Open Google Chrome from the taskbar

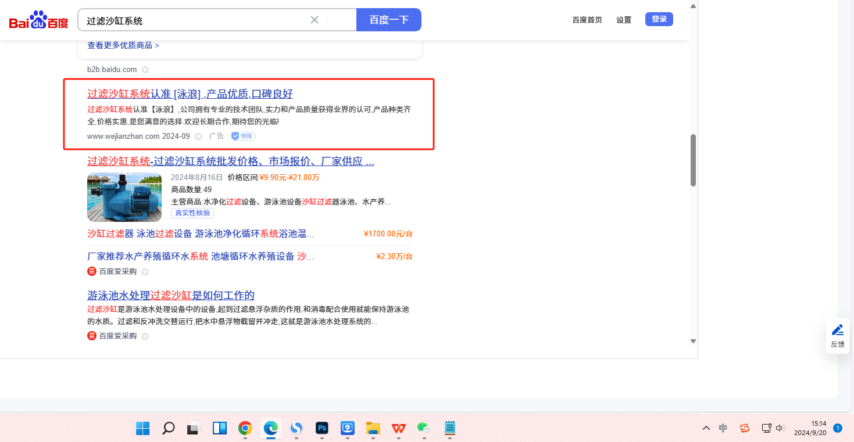coord(245,428)
